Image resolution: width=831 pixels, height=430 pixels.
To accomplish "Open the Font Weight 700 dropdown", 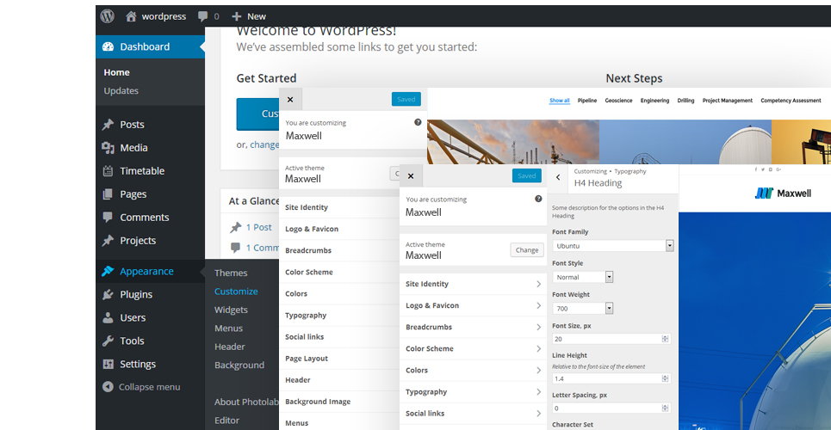I will click(x=582, y=308).
